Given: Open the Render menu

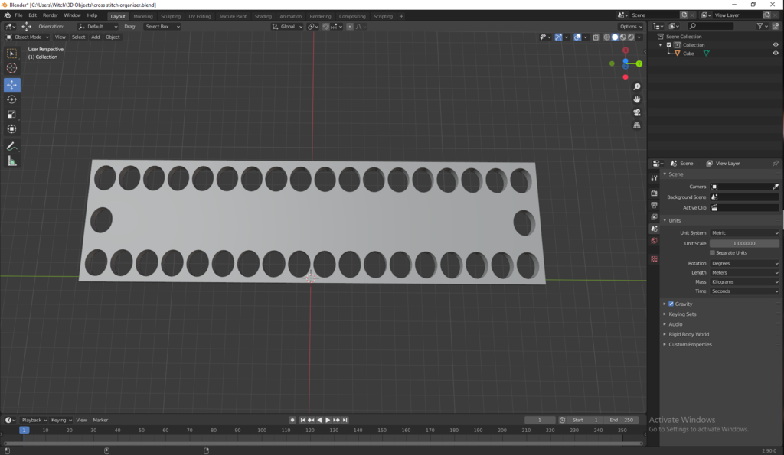Looking at the screenshot, I should click(x=50, y=15).
